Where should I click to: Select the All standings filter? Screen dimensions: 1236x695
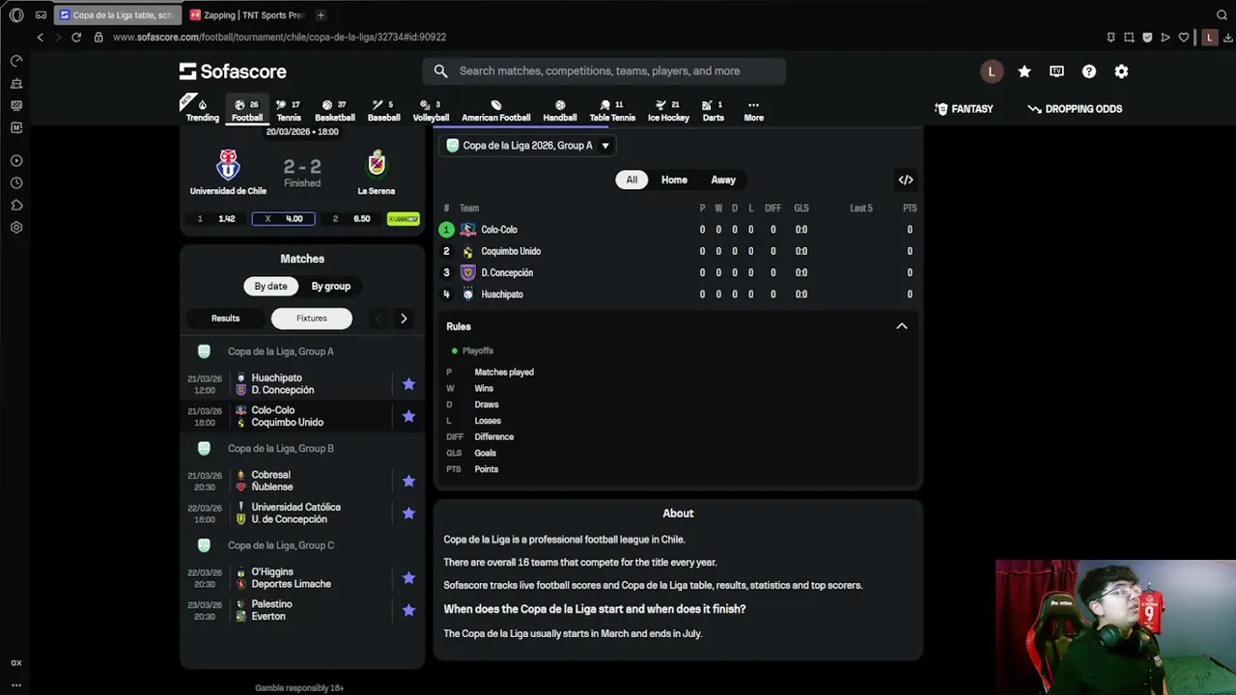[632, 180]
